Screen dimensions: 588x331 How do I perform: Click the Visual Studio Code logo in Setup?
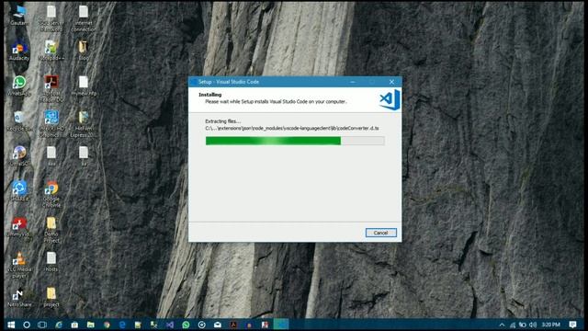390,100
